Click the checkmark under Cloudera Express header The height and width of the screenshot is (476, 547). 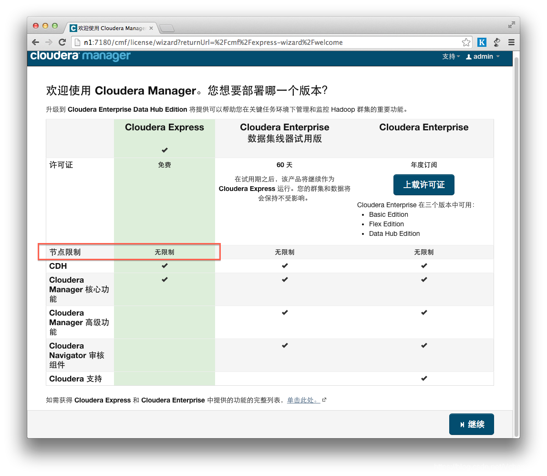pos(165,150)
